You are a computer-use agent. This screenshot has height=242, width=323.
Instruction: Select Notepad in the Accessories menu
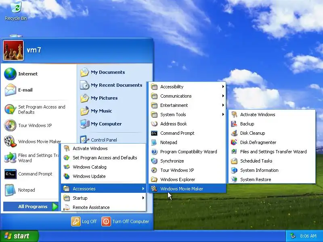187,142
